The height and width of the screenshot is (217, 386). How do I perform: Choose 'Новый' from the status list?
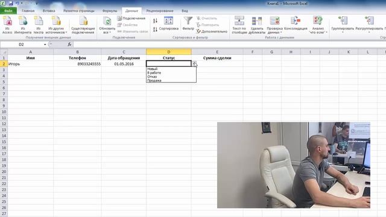click(171, 69)
